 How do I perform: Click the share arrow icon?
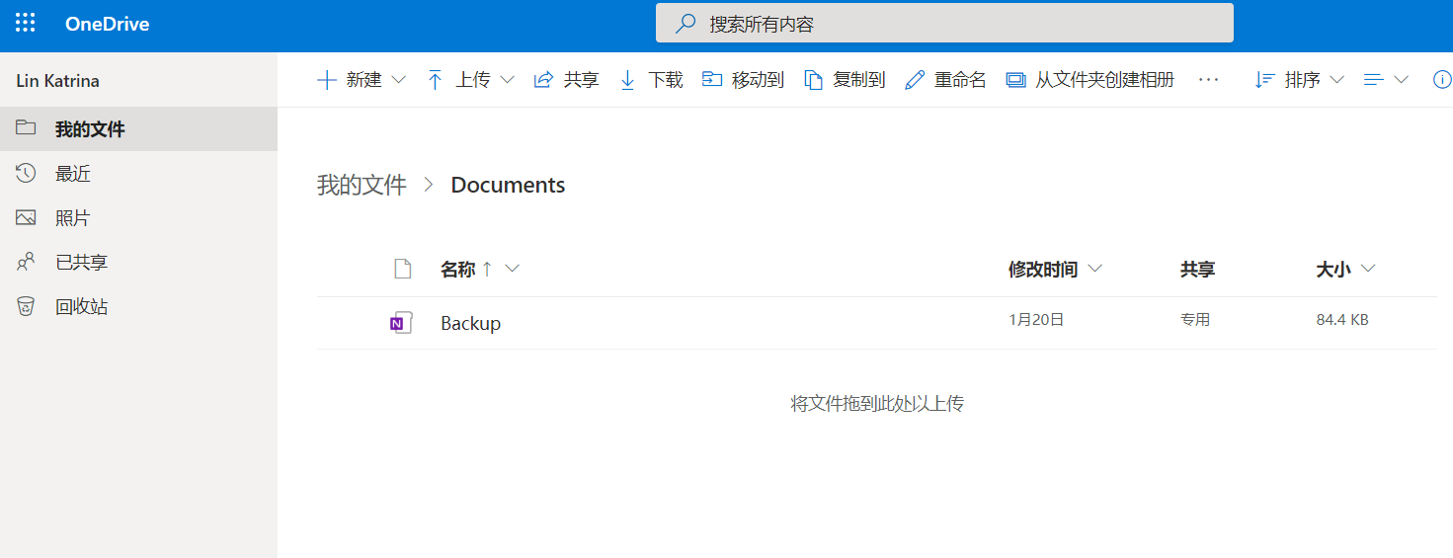pos(543,80)
